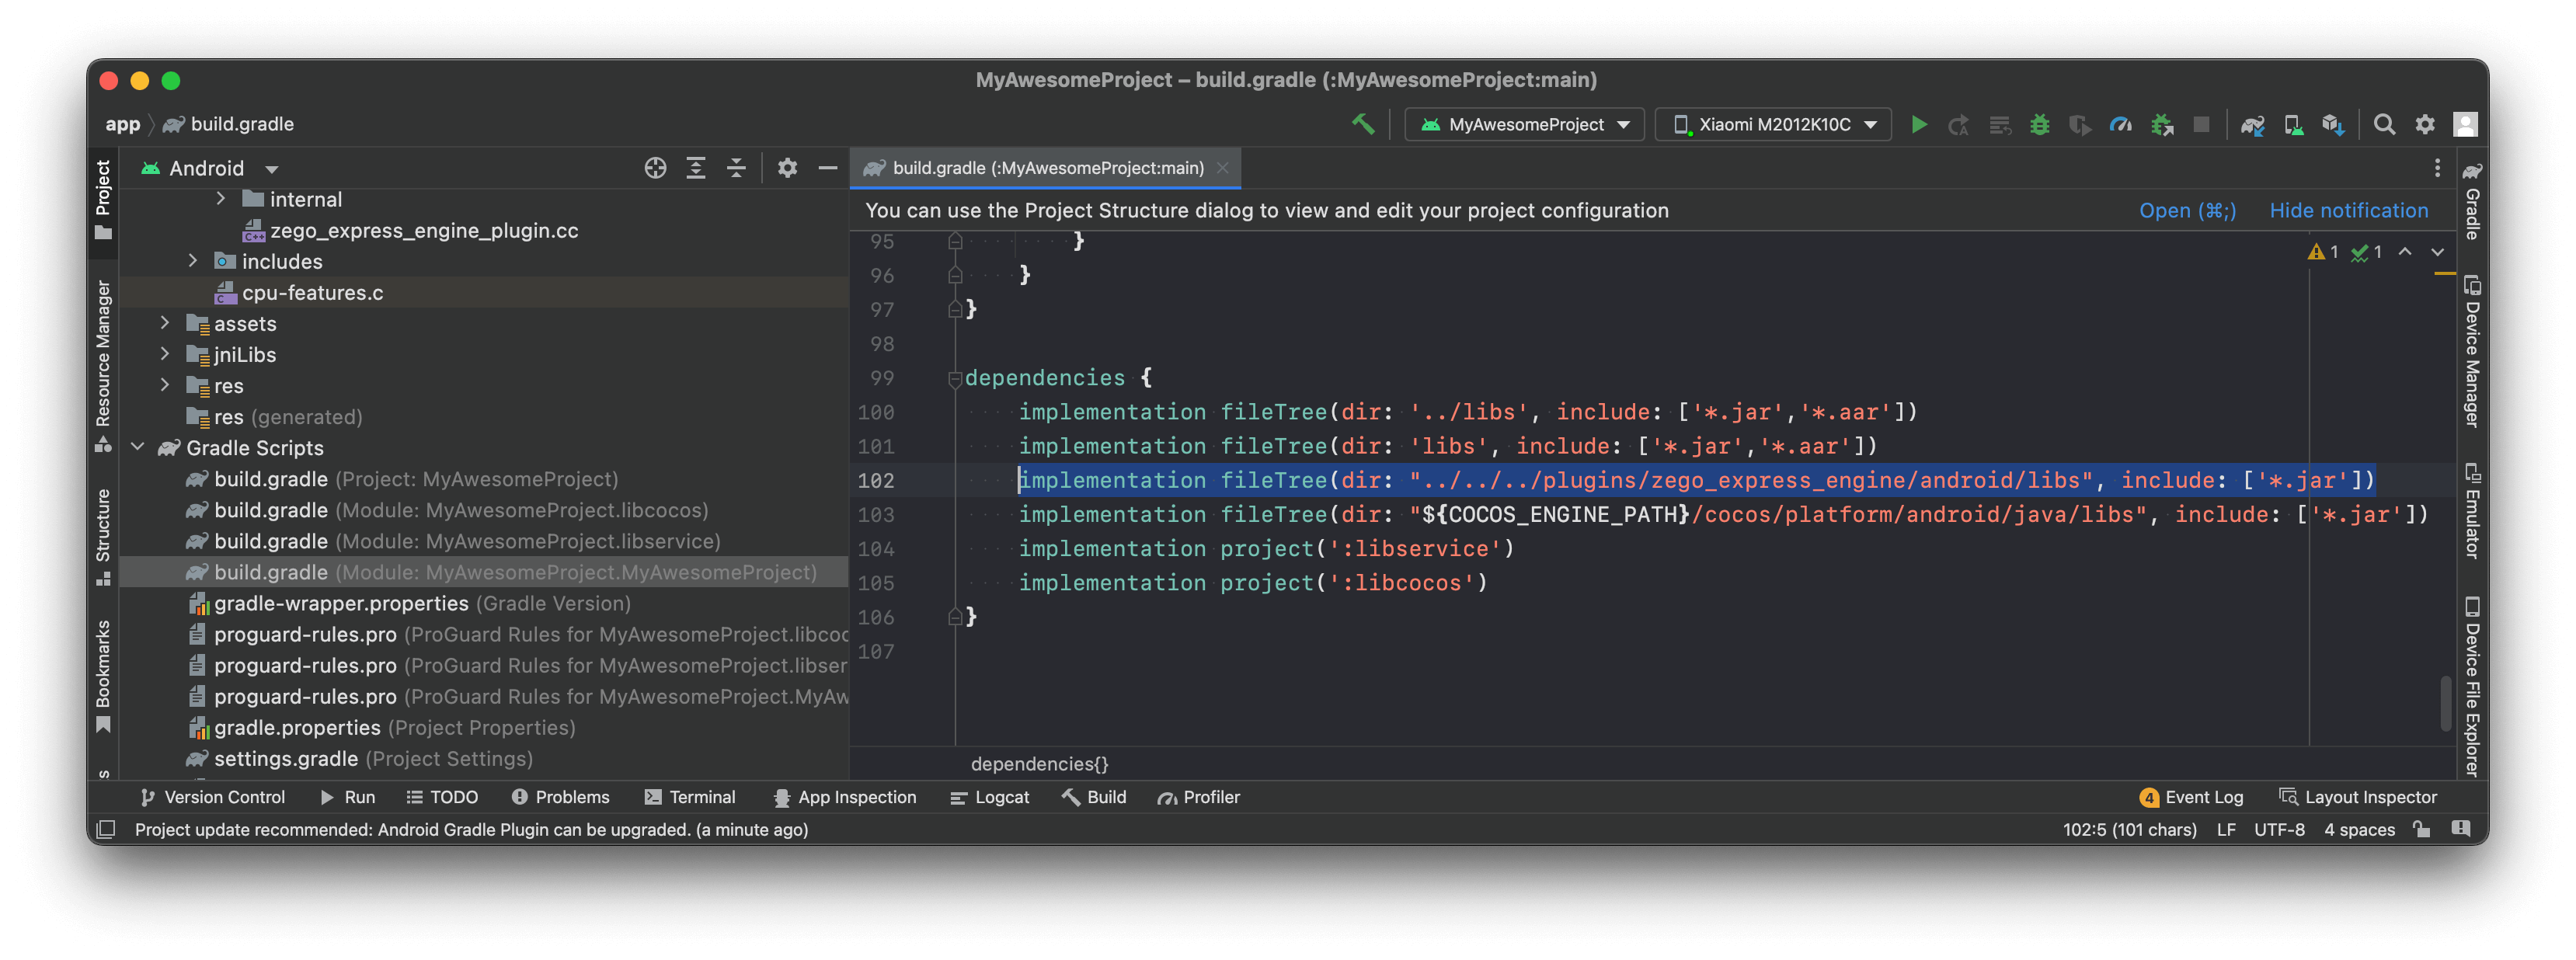Click the Make Project hammer icon
2576x960 pixels.
(1363, 124)
